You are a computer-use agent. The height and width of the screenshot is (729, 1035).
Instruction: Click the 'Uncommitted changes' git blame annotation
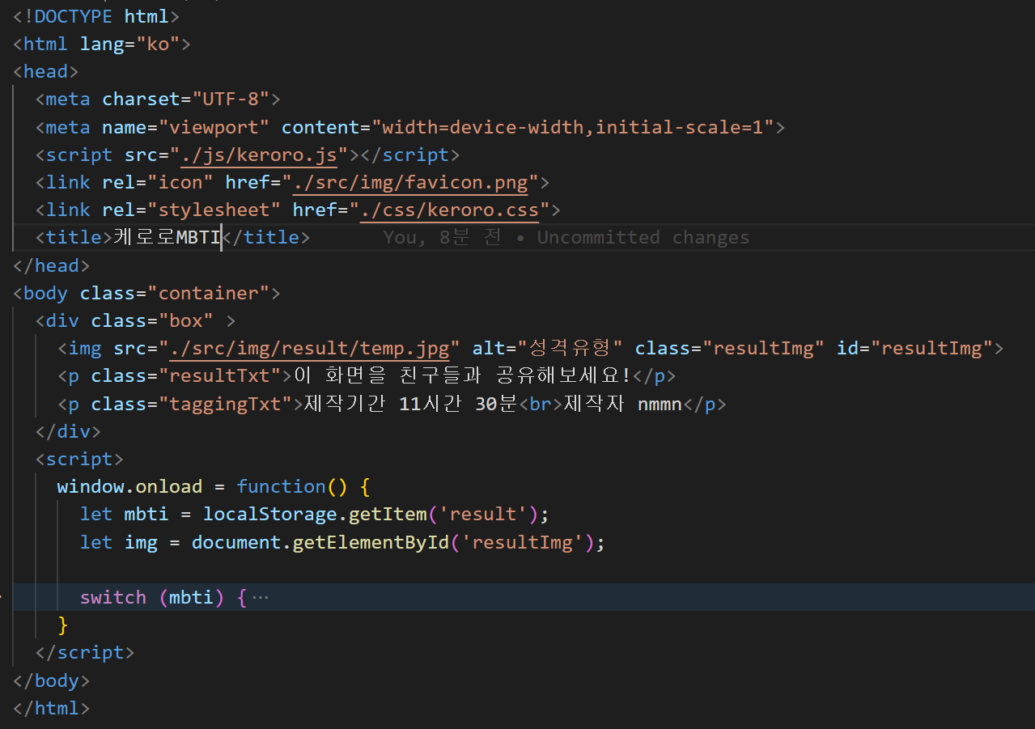click(x=643, y=237)
